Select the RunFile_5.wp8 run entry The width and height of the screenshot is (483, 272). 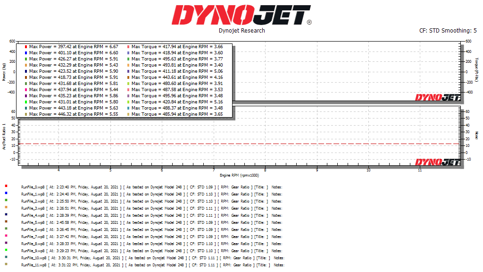(x=151, y=223)
